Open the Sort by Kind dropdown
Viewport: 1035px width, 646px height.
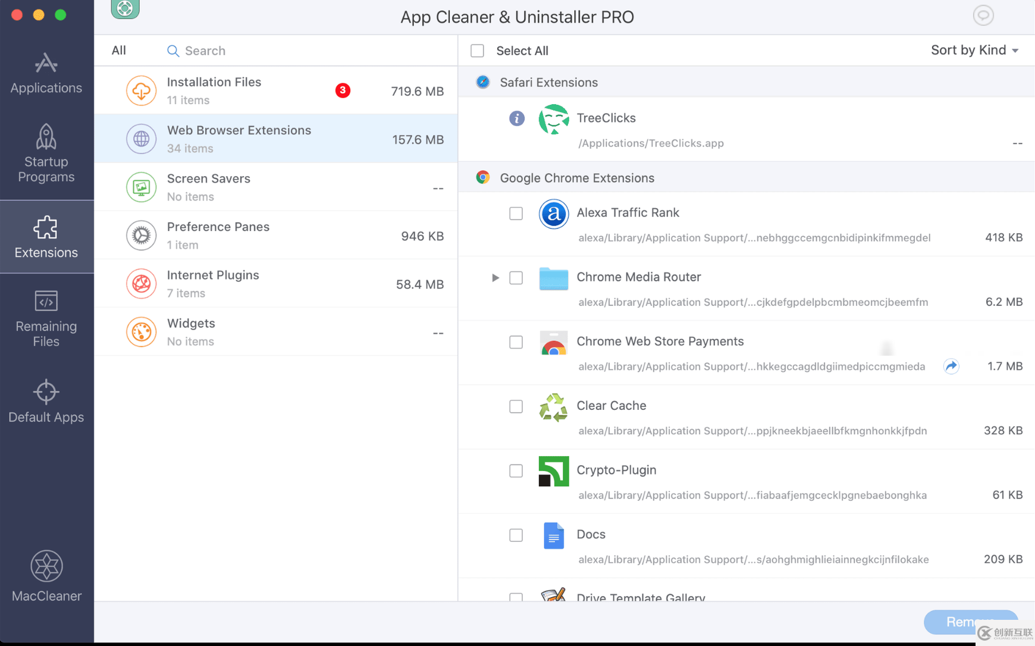pyautogui.click(x=974, y=51)
